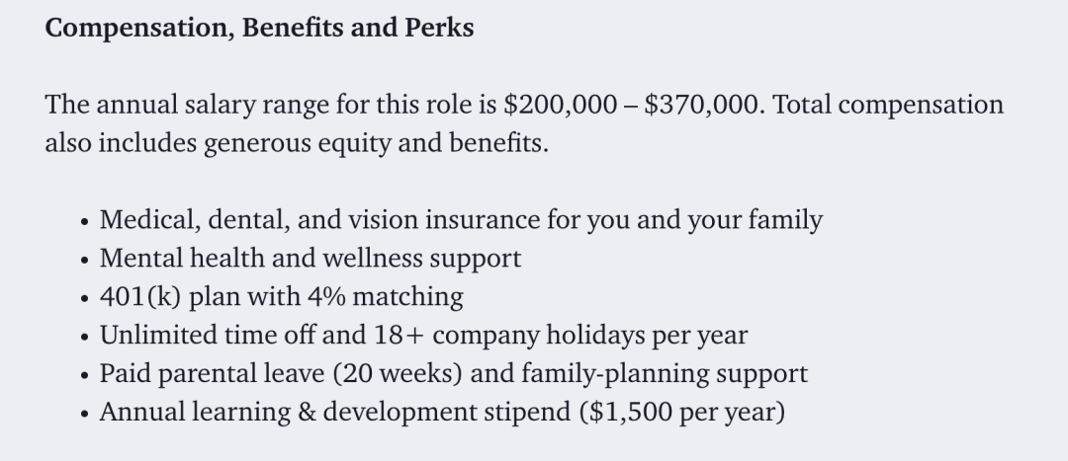Image resolution: width=1068 pixels, height=461 pixels.
Task: Click the Unlimited time off list item
Action: coord(423,336)
